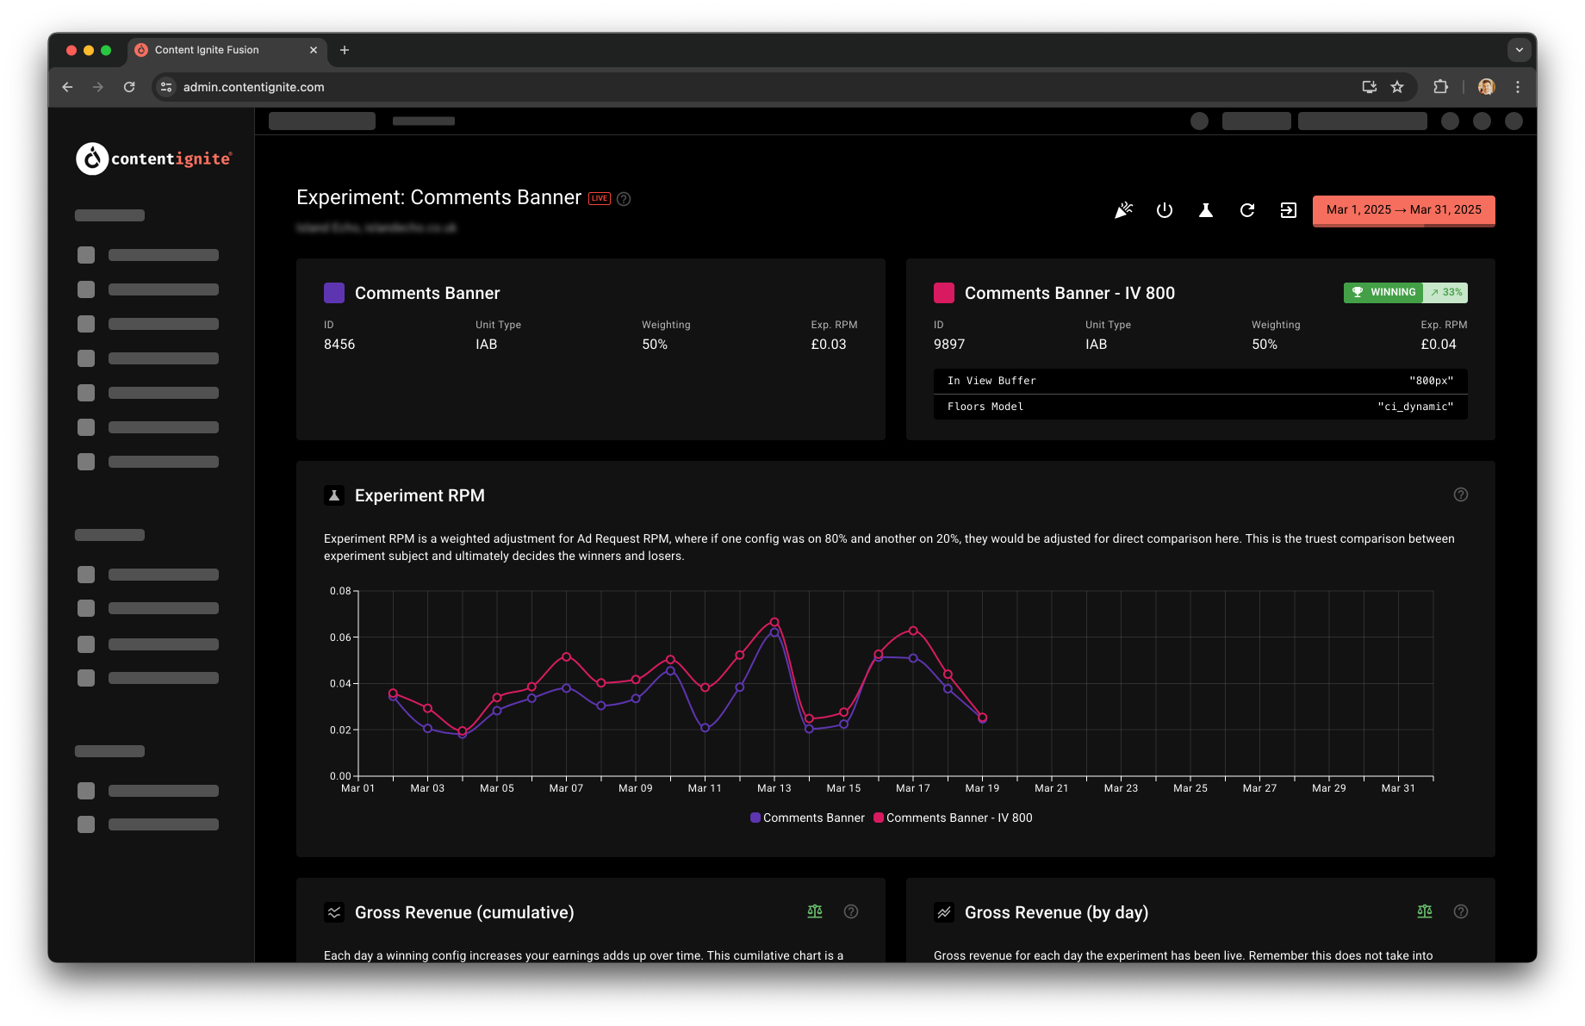Open the help icon in Gross Revenue (cumulative)
1585x1026 pixels.
[x=851, y=911]
